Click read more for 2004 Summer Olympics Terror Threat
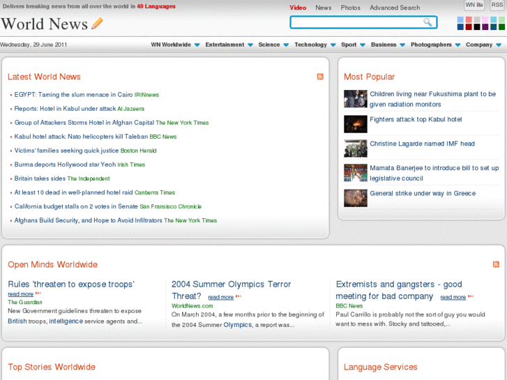The width and height of the screenshot is (507, 380). pos(220,297)
